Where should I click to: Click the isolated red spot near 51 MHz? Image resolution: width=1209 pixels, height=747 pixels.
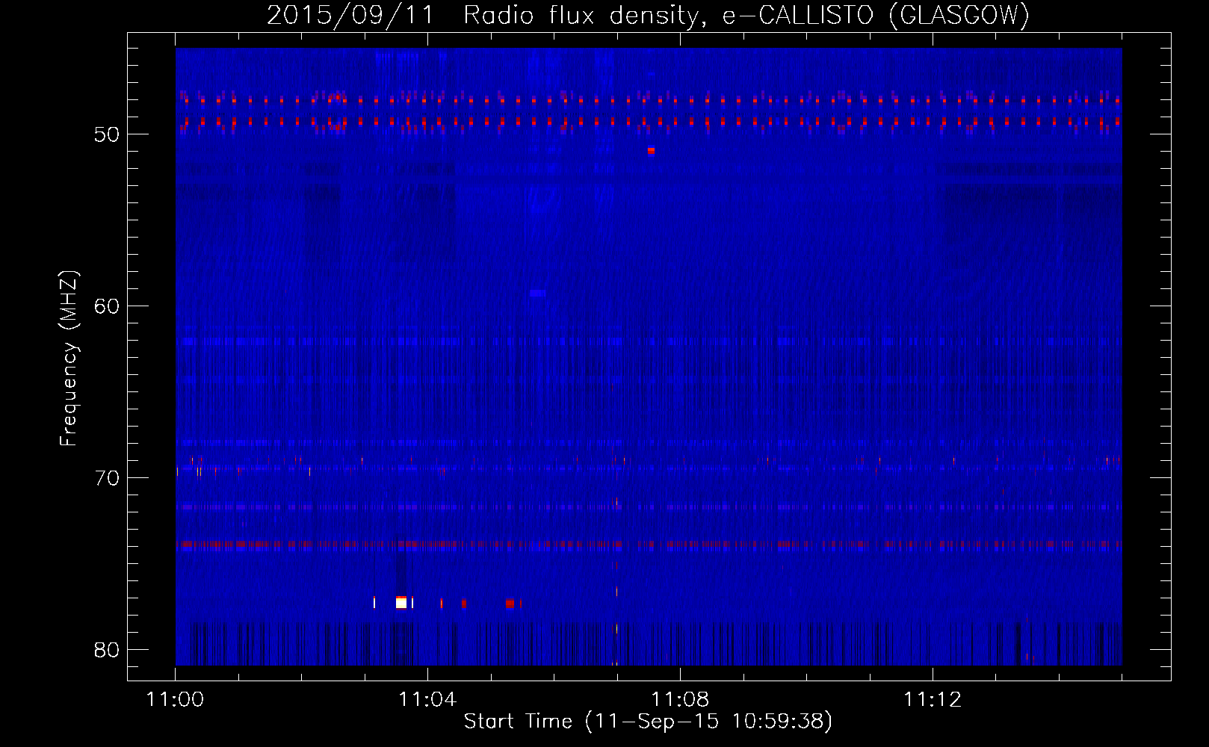pos(651,151)
